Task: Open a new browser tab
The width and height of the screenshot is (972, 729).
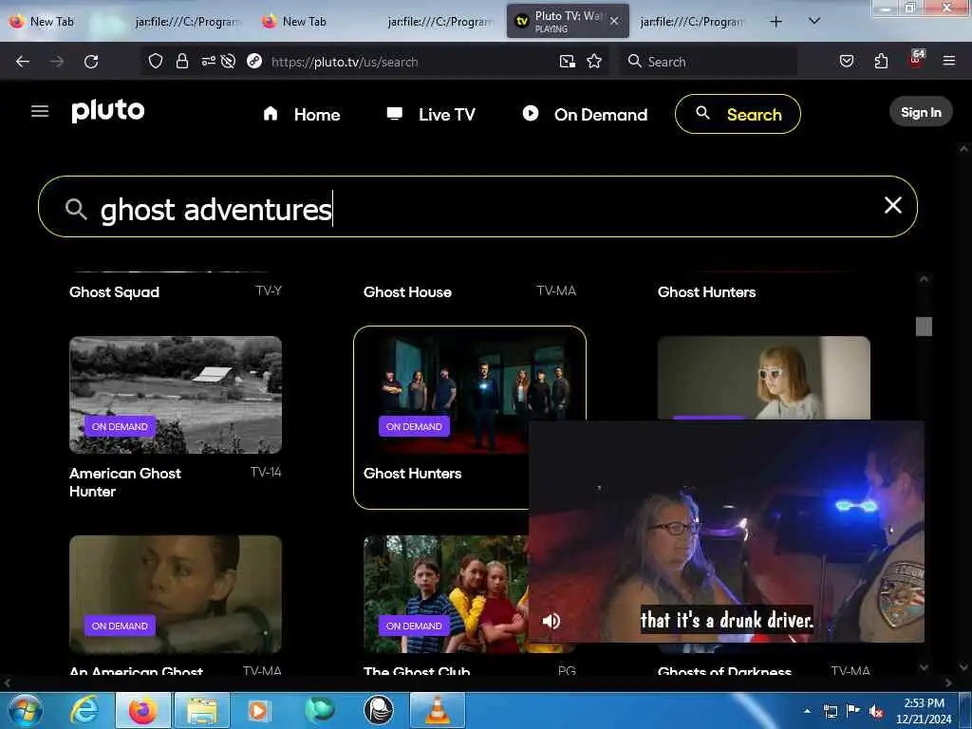Action: coord(776,22)
